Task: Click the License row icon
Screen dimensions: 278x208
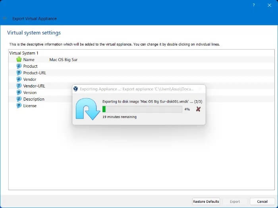Action: (19, 106)
